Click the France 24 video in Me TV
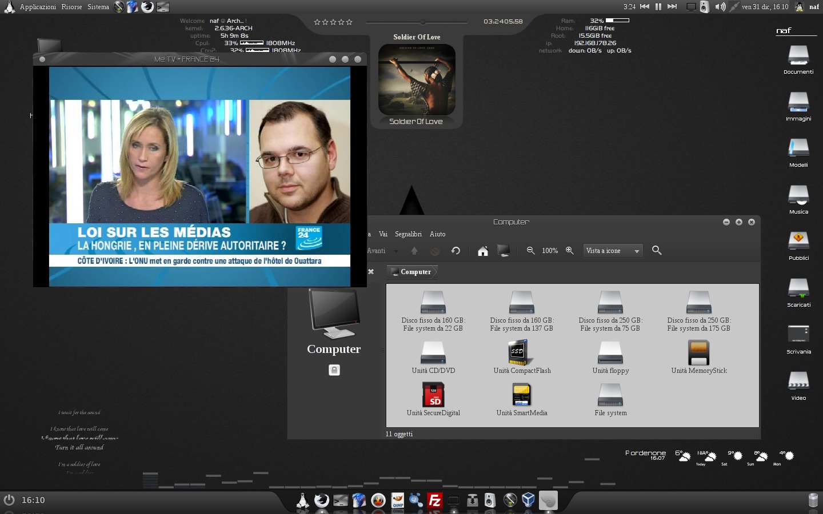Image resolution: width=823 pixels, height=514 pixels. point(199,176)
